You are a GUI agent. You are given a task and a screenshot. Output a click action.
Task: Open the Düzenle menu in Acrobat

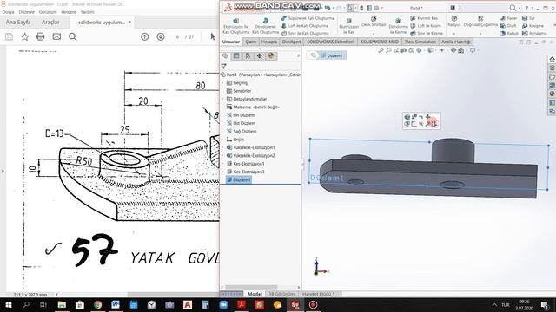click(x=27, y=12)
